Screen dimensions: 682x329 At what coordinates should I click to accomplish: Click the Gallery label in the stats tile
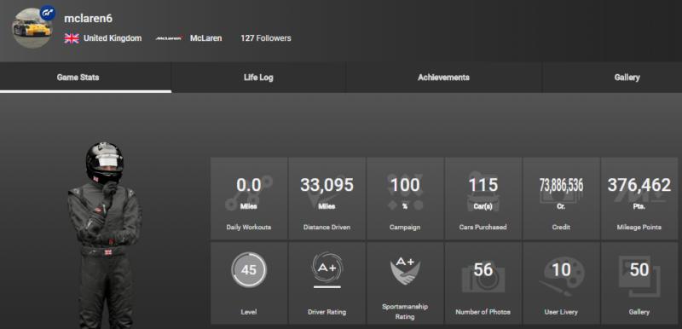(639, 312)
